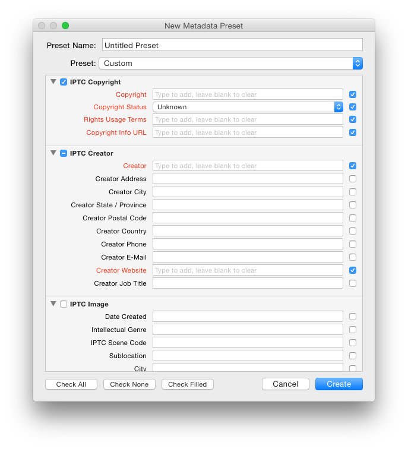The height and width of the screenshot is (449, 408).
Task: Click the IPTC Image section title
Action: coord(89,304)
